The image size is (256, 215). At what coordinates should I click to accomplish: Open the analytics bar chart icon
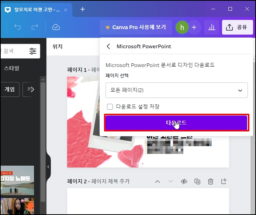tap(212, 27)
